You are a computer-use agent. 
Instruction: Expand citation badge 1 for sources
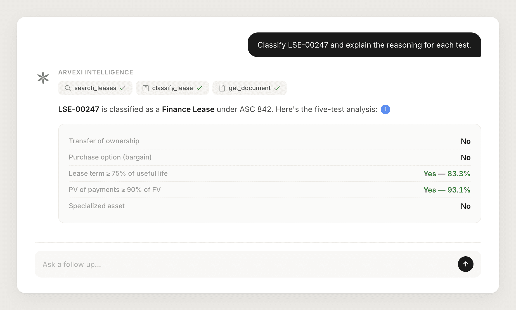(x=385, y=109)
